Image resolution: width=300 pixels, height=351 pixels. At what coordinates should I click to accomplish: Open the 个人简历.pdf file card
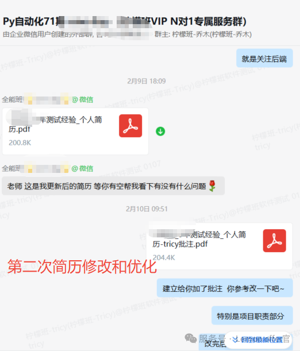point(75,131)
